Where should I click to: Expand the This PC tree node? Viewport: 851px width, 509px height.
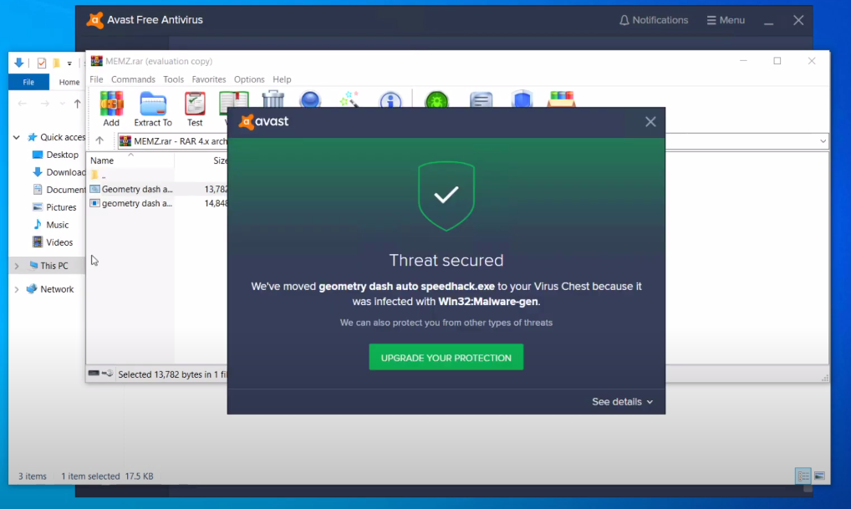point(17,266)
